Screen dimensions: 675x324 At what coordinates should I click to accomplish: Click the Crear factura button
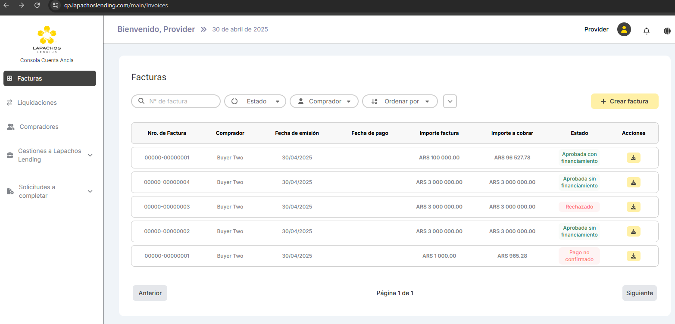[x=624, y=101]
